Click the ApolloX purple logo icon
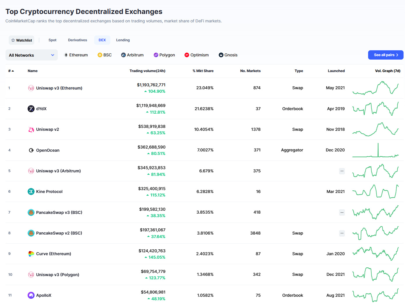This screenshot has width=405, height=304. [x=31, y=295]
